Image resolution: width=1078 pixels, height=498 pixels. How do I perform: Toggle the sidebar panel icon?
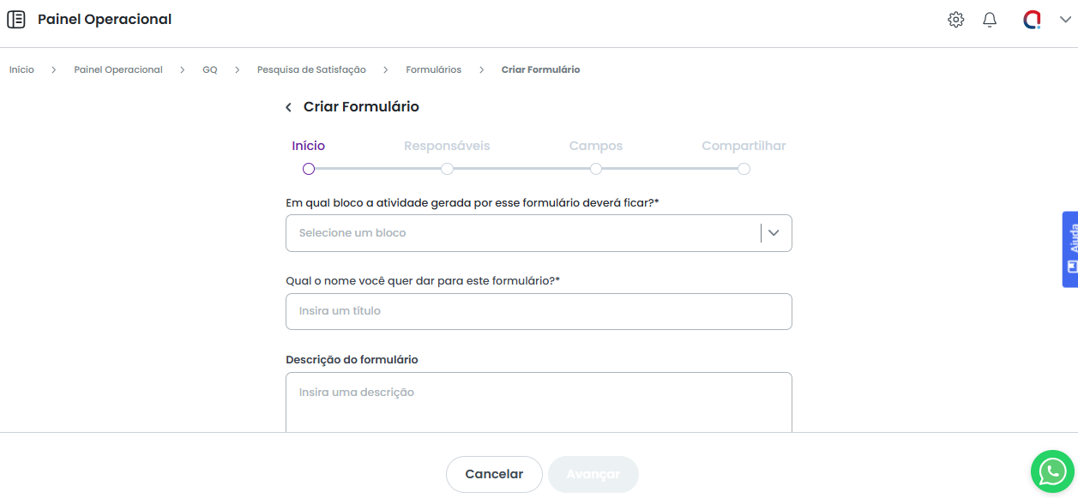tap(16, 20)
